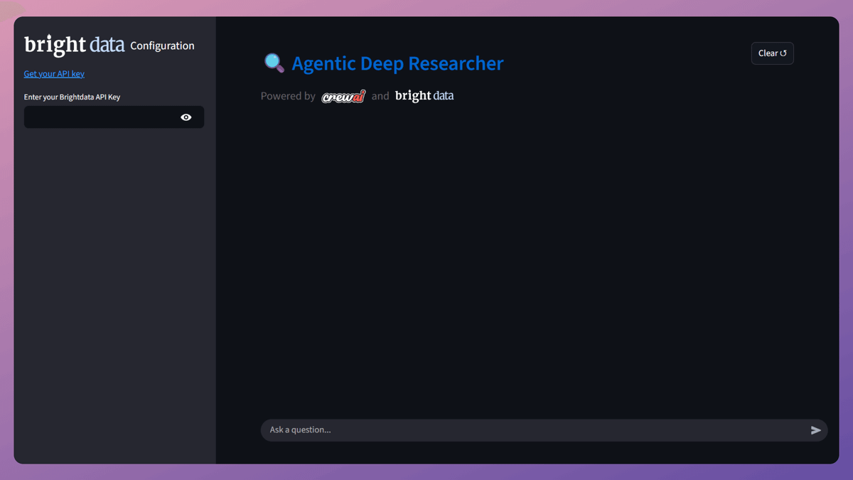Click the Bright Data logo in sidebar
The width and height of the screenshot is (853, 480).
click(x=75, y=46)
